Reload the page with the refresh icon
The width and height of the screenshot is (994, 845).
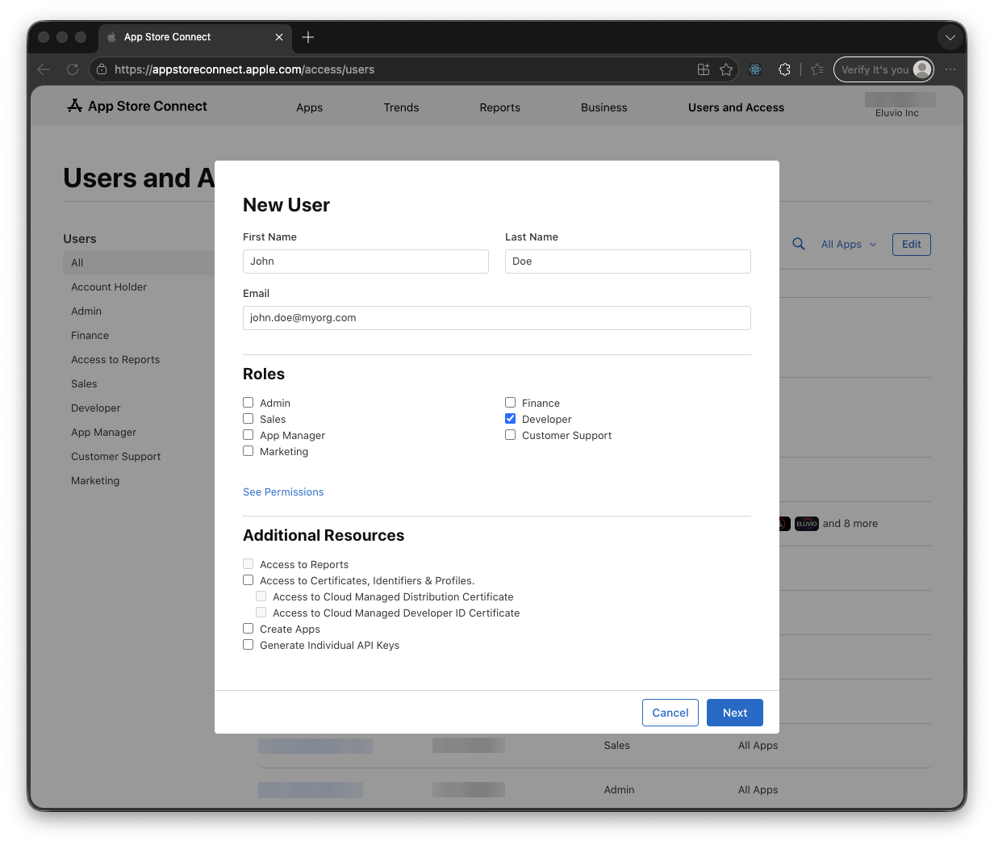(73, 69)
